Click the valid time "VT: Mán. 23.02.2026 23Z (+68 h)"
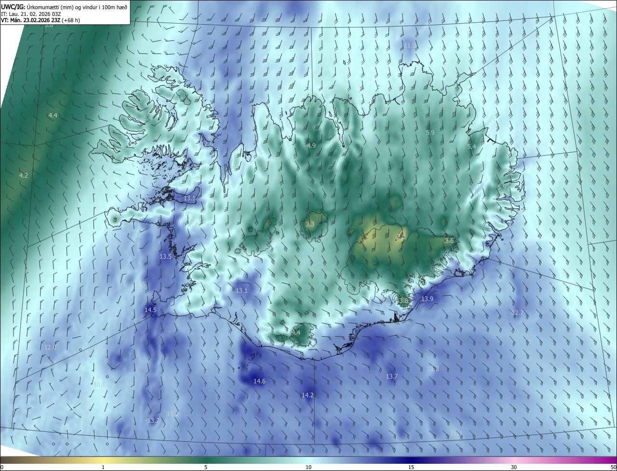Screen dimensions: 617x471 40,20
